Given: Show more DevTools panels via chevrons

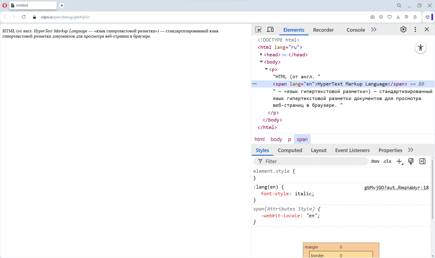Looking at the screenshot, I should coord(374,30).
